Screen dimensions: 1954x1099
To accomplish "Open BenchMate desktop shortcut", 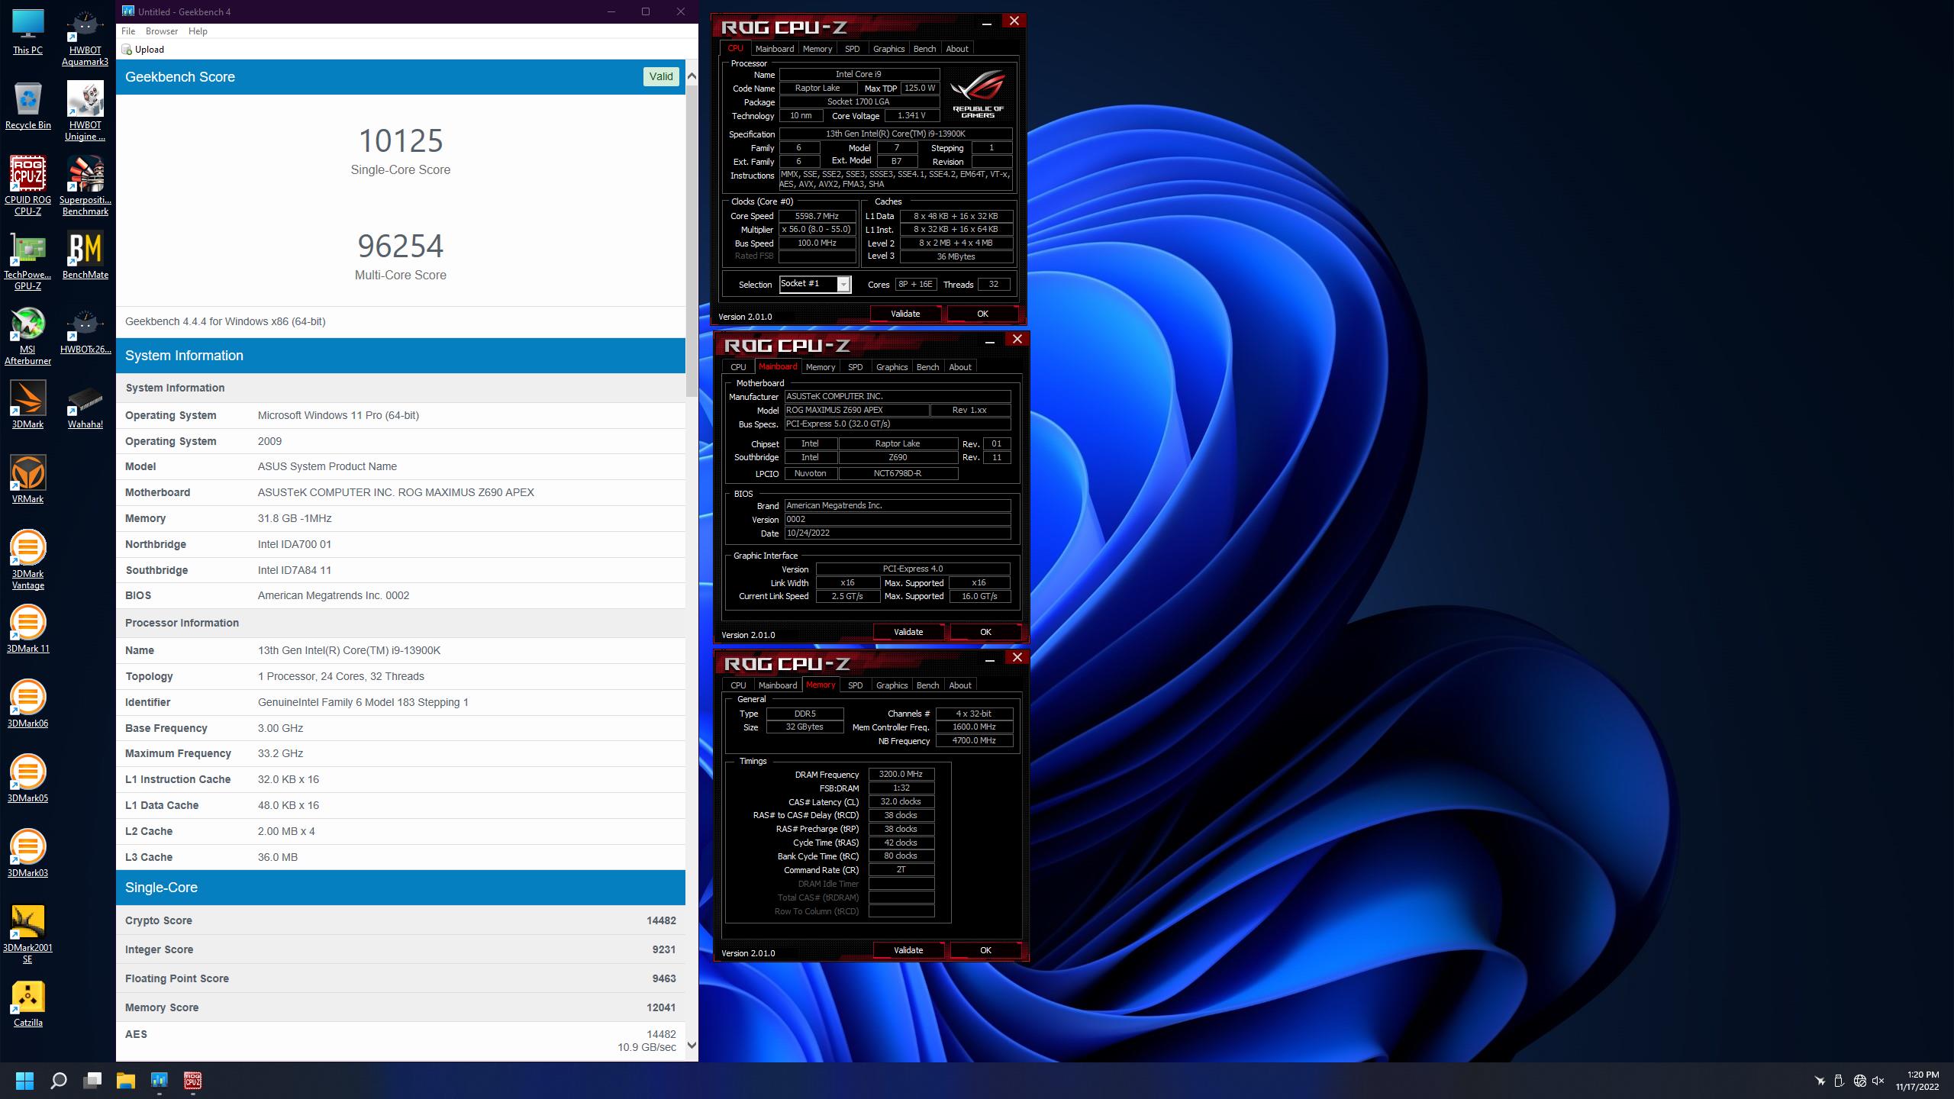I will coord(85,255).
